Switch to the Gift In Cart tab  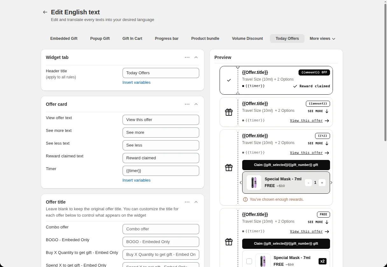pyautogui.click(x=132, y=39)
